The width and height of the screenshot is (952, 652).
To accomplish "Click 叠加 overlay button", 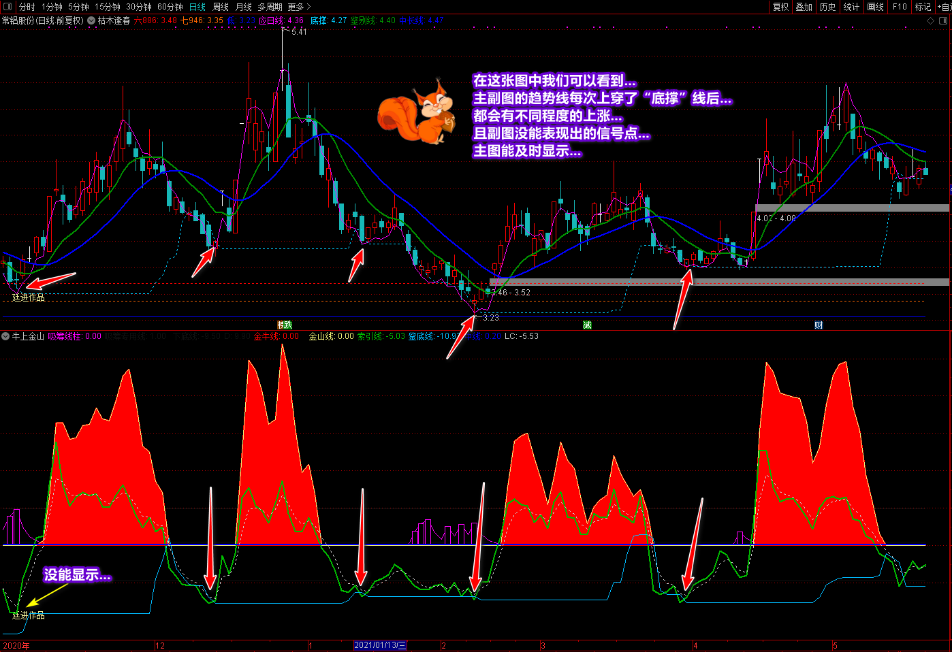I will (x=804, y=7).
